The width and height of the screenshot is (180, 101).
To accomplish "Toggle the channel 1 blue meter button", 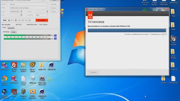I will (55, 35).
